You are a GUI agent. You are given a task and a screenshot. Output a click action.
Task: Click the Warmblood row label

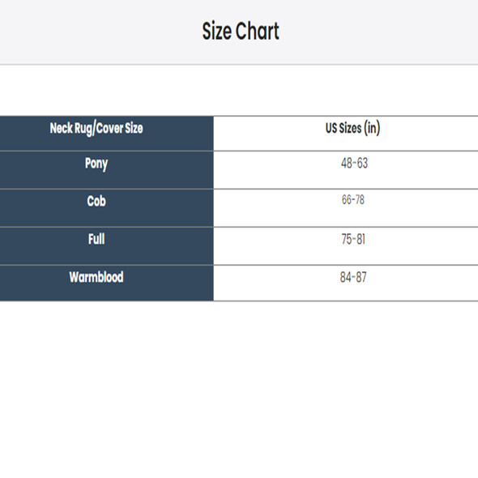96,277
